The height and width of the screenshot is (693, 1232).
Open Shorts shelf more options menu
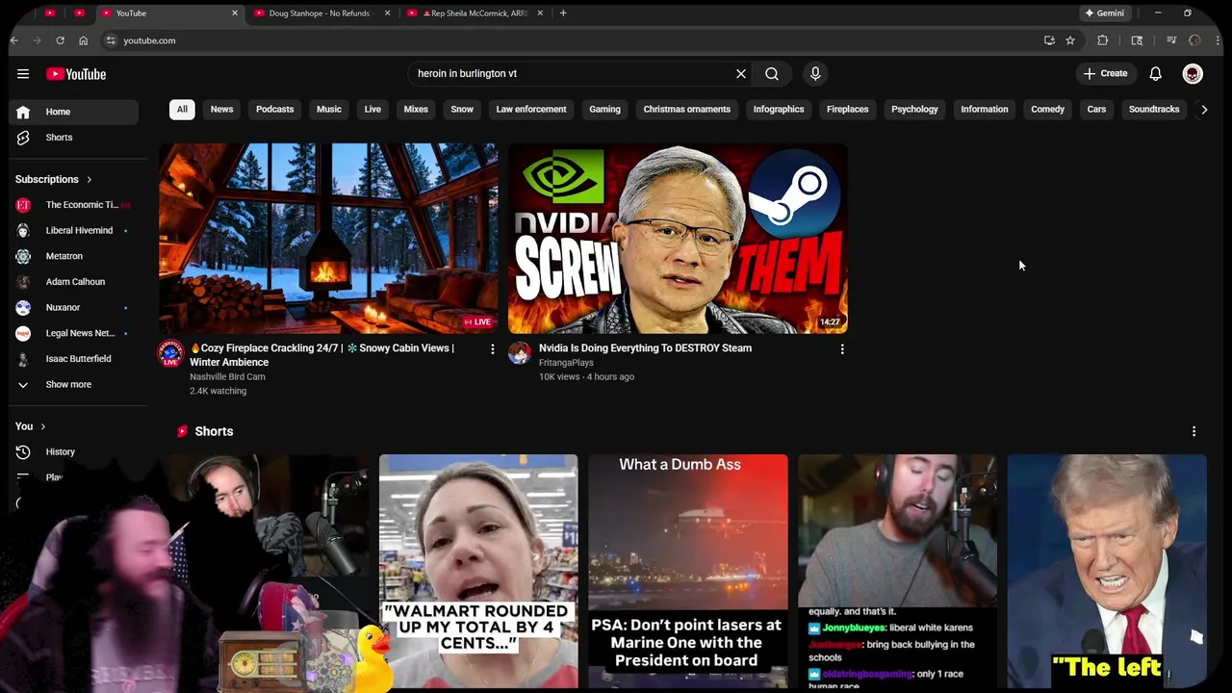[1193, 431]
